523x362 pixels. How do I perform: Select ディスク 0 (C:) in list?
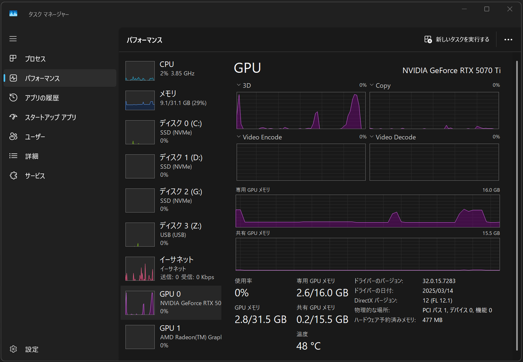[x=170, y=132]
